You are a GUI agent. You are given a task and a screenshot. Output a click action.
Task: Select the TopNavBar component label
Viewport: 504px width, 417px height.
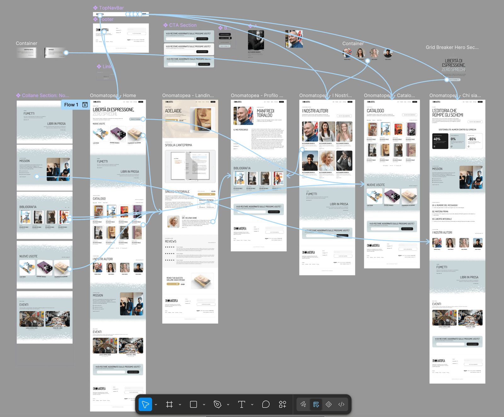point(108,8)
